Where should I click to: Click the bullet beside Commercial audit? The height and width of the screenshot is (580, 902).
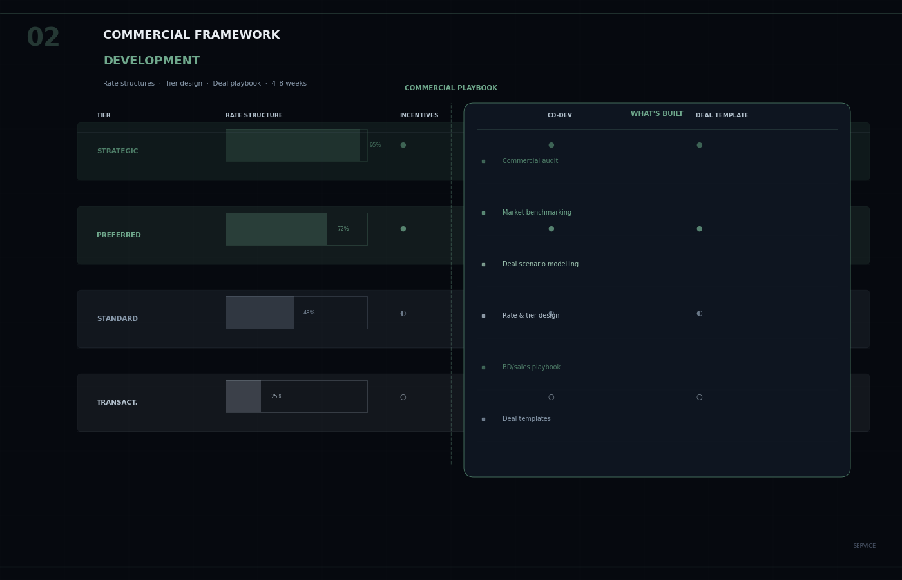pyautogui.click(x=483, y=161)
